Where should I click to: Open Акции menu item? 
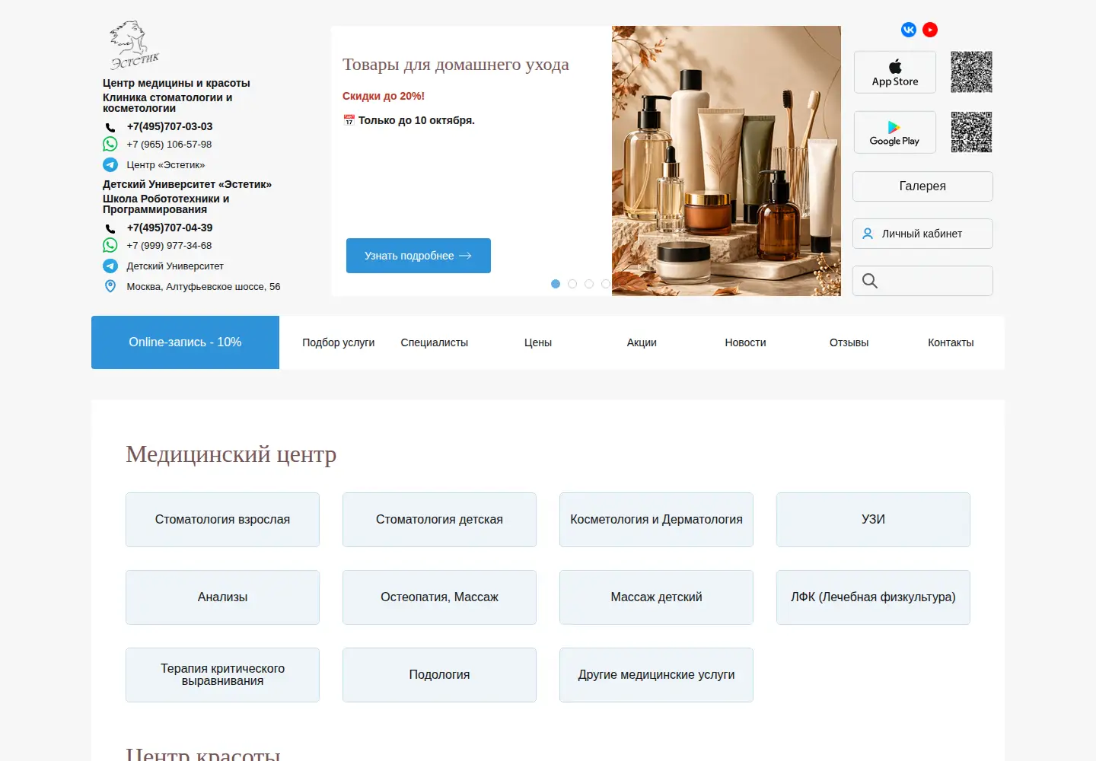click(x=642, y=342)
